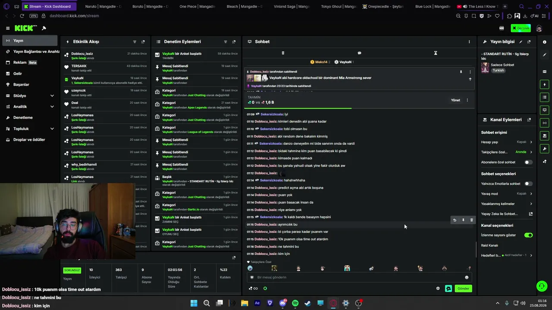Open Sohbet panel three-dot menu
Viewport: 552px width, 310px height.
coord(469,42)
